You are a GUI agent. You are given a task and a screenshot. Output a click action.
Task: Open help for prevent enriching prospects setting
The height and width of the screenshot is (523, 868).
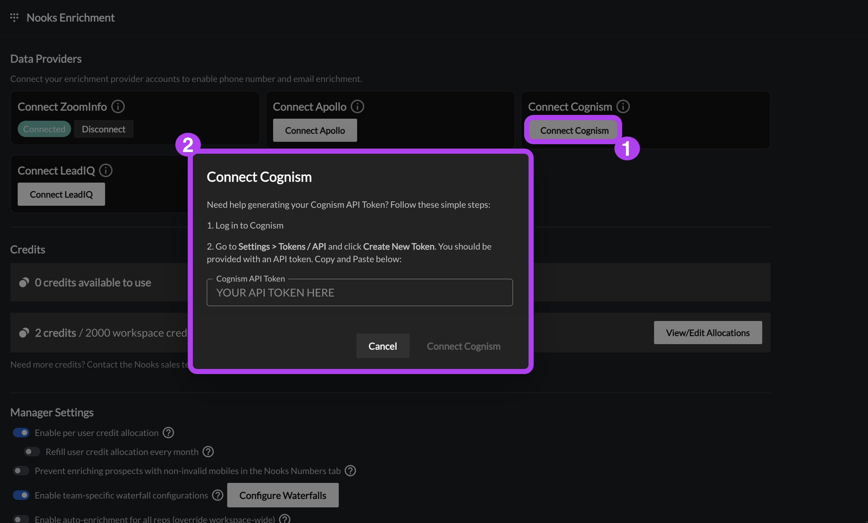tap(350, 471)
